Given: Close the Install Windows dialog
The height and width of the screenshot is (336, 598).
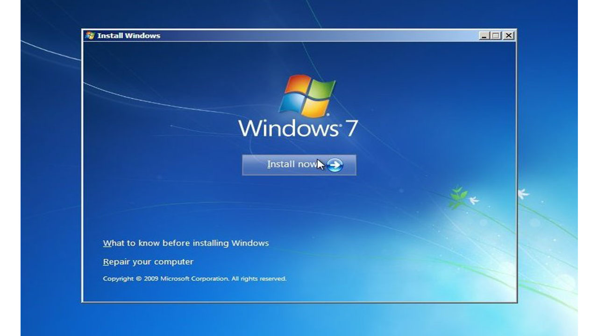Looking at the screenshot, I should [508, 35].
